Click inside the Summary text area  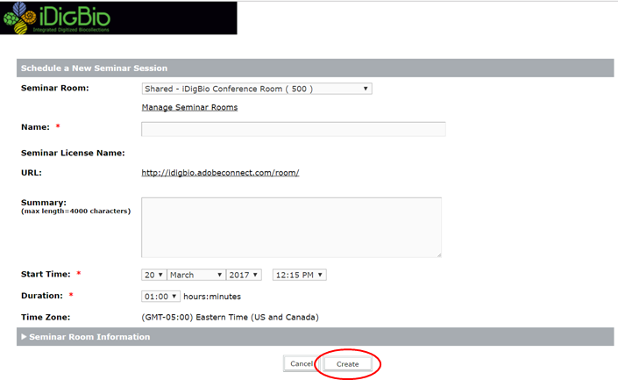(291, 227)
